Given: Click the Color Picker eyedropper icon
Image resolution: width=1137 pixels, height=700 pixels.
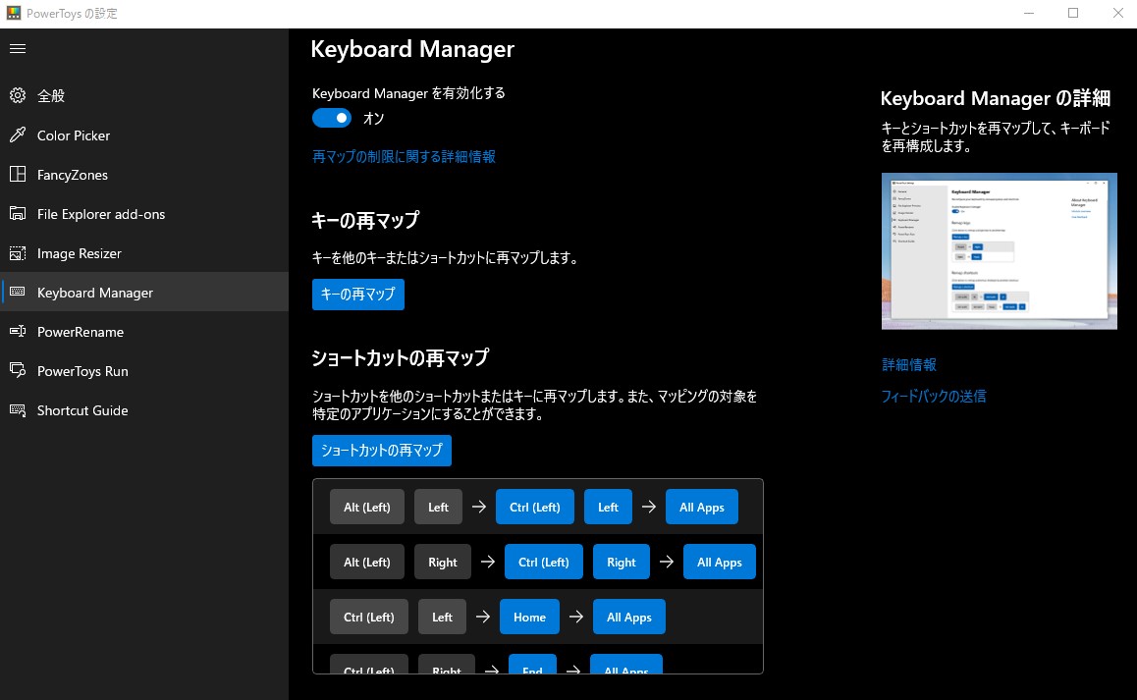Looking at the screenshot, I should click(18, 135).
